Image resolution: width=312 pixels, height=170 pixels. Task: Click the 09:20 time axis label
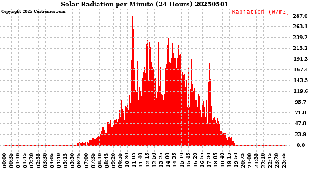click(x=113, y=161)
